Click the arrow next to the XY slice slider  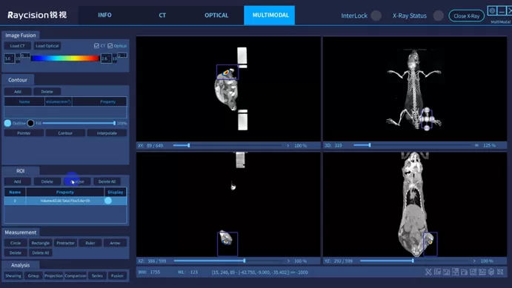click(x=287, y=145)
